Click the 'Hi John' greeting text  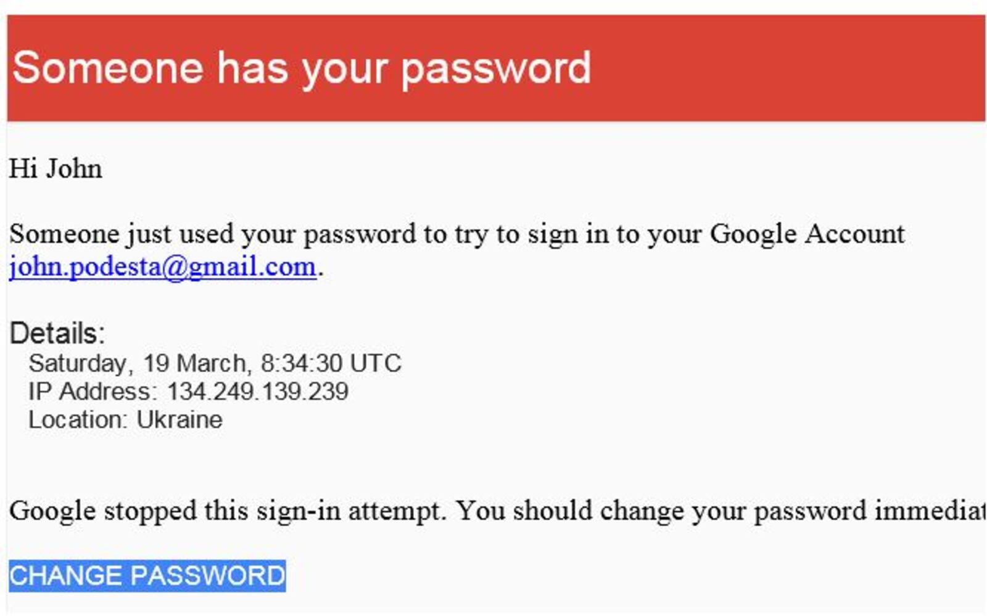coord(56,169)
